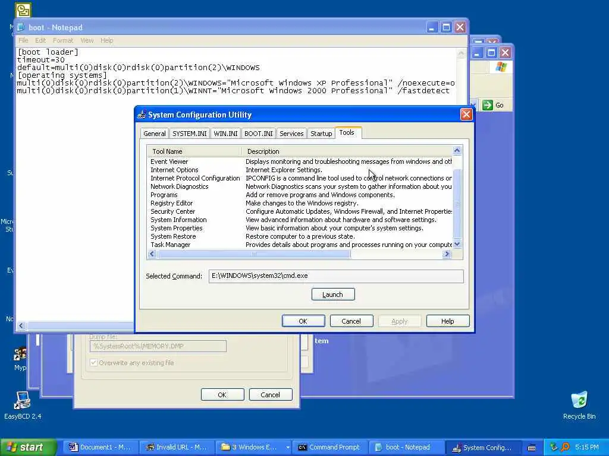Click the keyboard icon in the taskbar

click(x=532, y=448)
